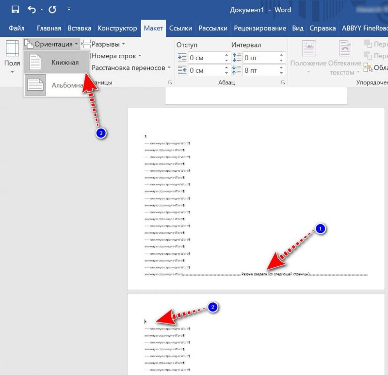Image resolution: width=388 pixels, height=375 pixels.
Task: Click the Save icon in quick access toolbar
Action: (x=16, y=9)
